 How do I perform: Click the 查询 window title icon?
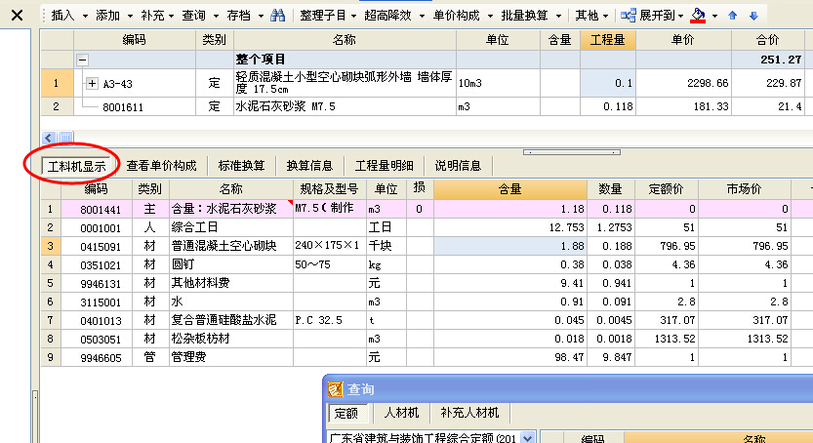pyautogui.click(x=336, y=389)
